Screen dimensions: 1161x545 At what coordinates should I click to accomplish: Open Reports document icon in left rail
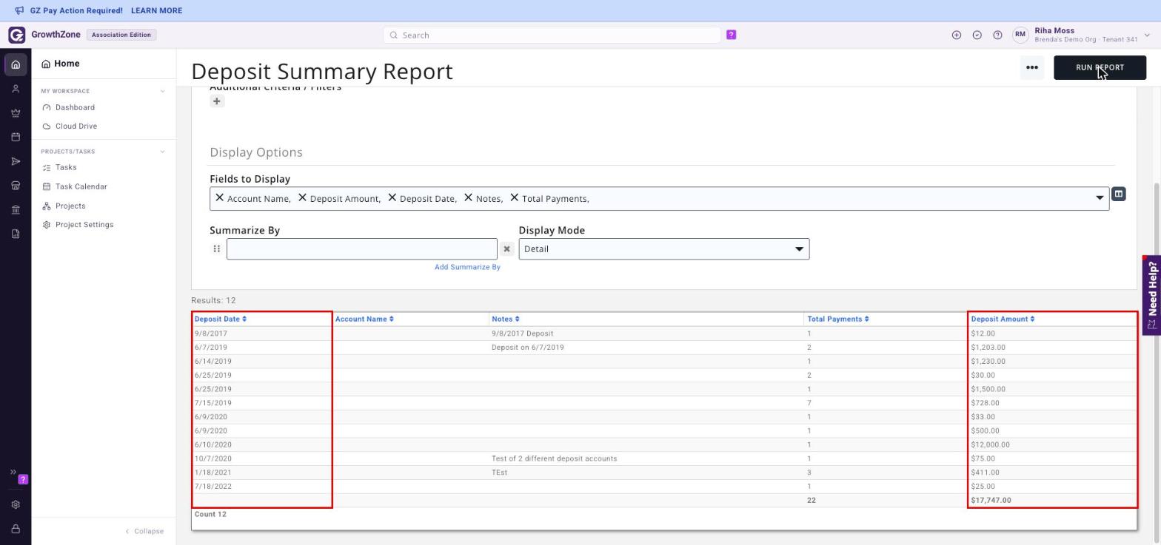(x=16, y=234)
